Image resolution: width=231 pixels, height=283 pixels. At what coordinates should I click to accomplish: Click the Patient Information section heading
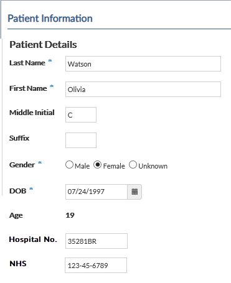50,19
